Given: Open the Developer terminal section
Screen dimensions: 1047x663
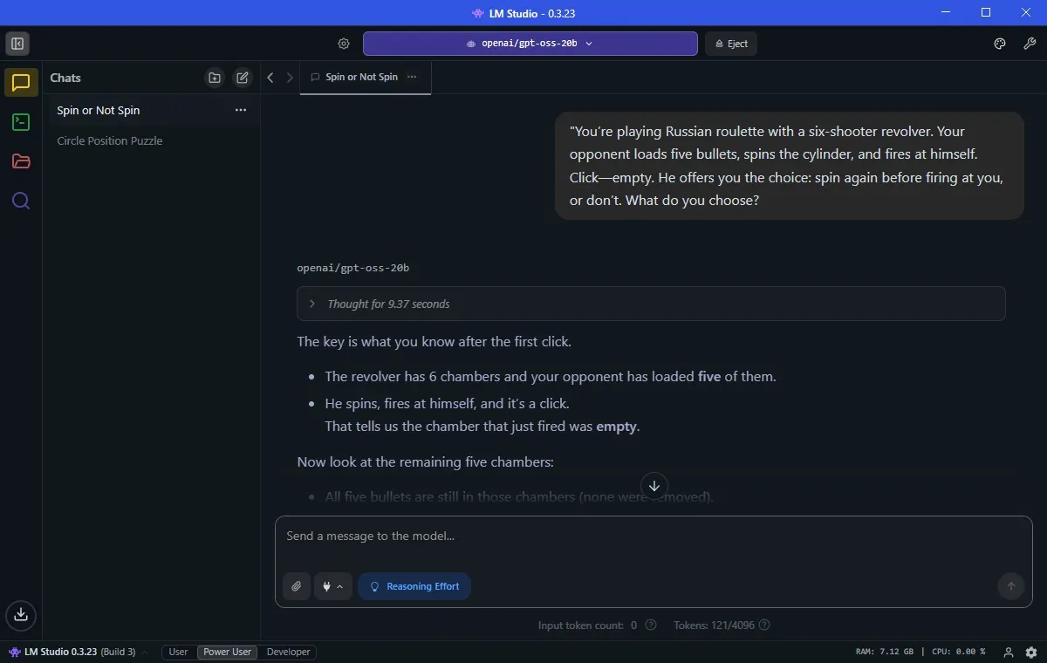Looking at the screenshot, I should pyautogui.click(x=21, y=122).
